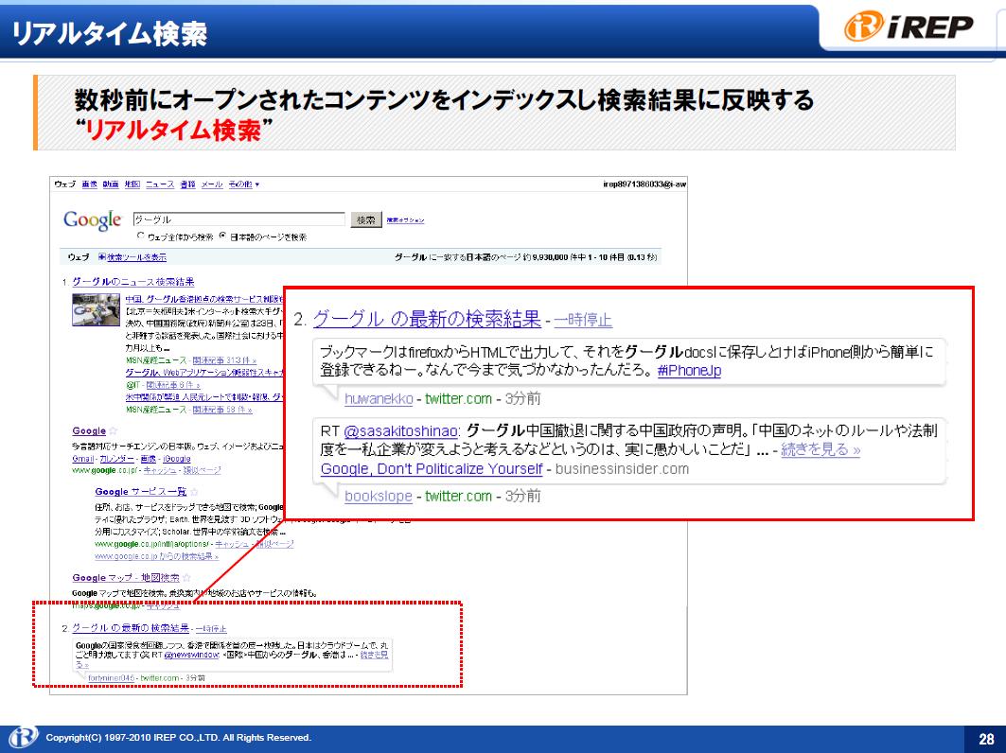Click the slide page number 28
This screenshot has height=753, width=1006.
pyautogui.click(x=986, y=739)
